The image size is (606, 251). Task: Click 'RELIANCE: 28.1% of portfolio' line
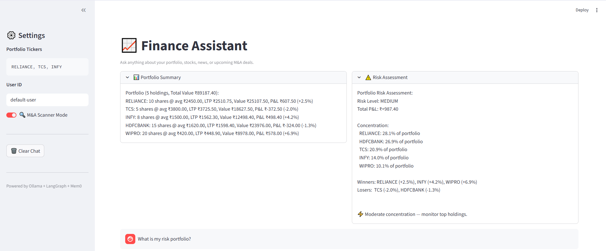point(389,133)
